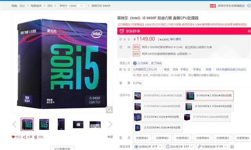The height and width of the screenshot is (150, 251).
Task: Select fifth product thumbnail
Action: point(95,125)
